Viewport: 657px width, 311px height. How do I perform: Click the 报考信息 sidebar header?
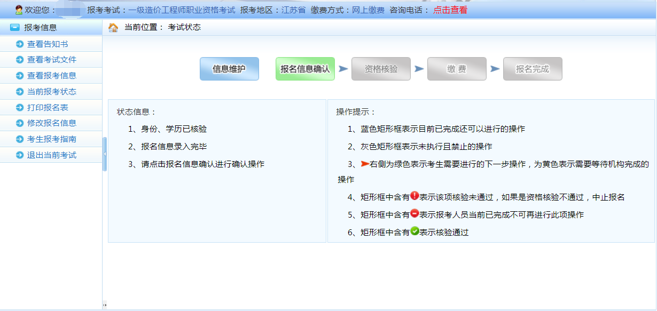[51, 27]
